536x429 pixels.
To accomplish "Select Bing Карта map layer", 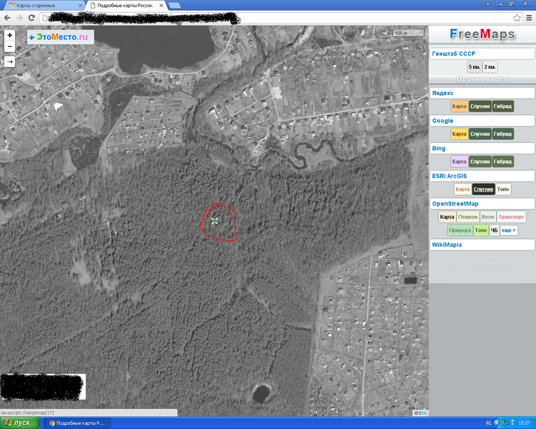I will 459,161.
